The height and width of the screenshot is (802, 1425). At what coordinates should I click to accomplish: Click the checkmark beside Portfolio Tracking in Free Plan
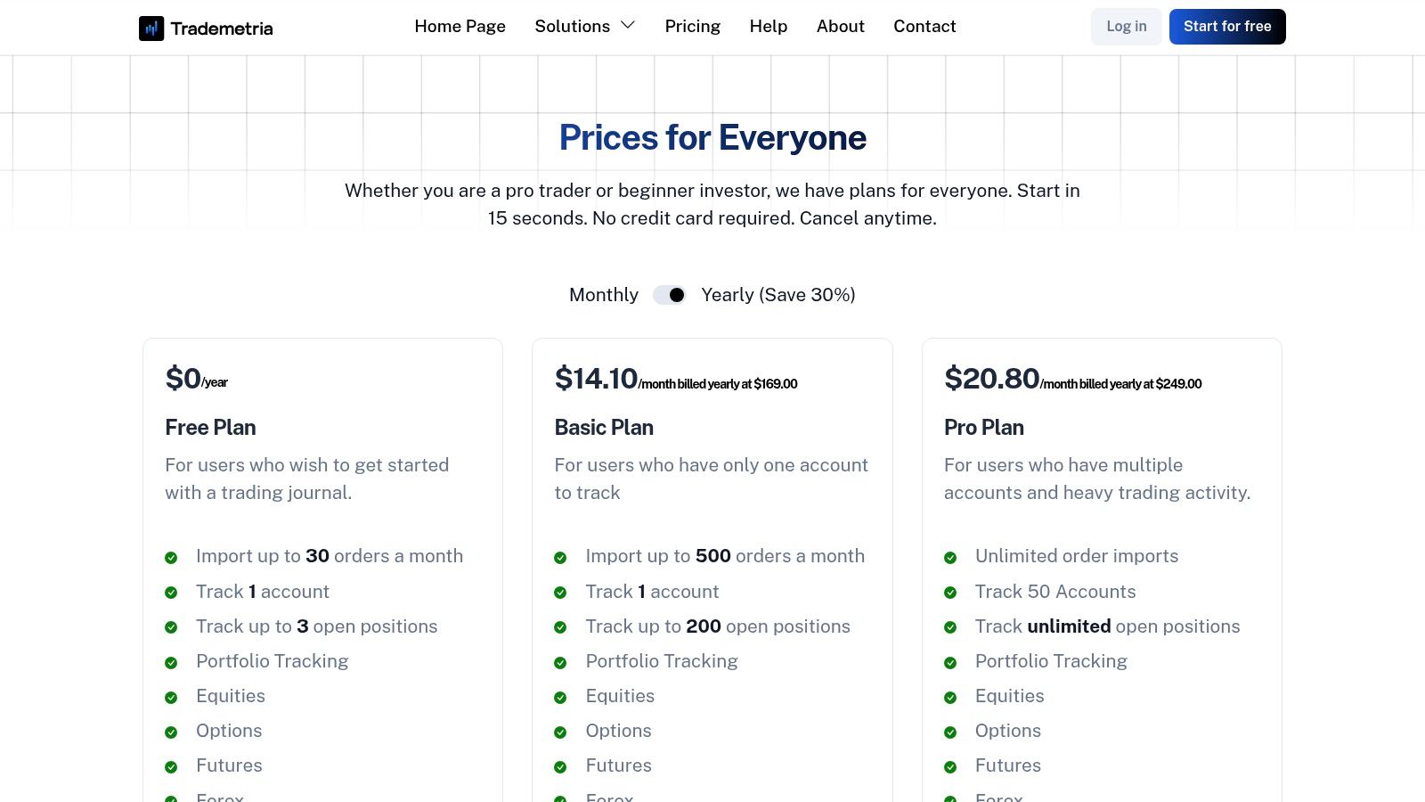[171, 661]
